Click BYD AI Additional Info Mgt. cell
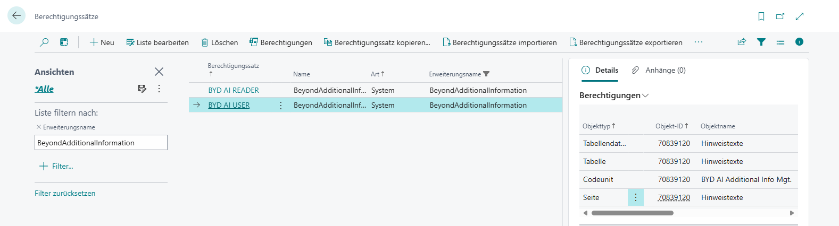 [746, 179]
